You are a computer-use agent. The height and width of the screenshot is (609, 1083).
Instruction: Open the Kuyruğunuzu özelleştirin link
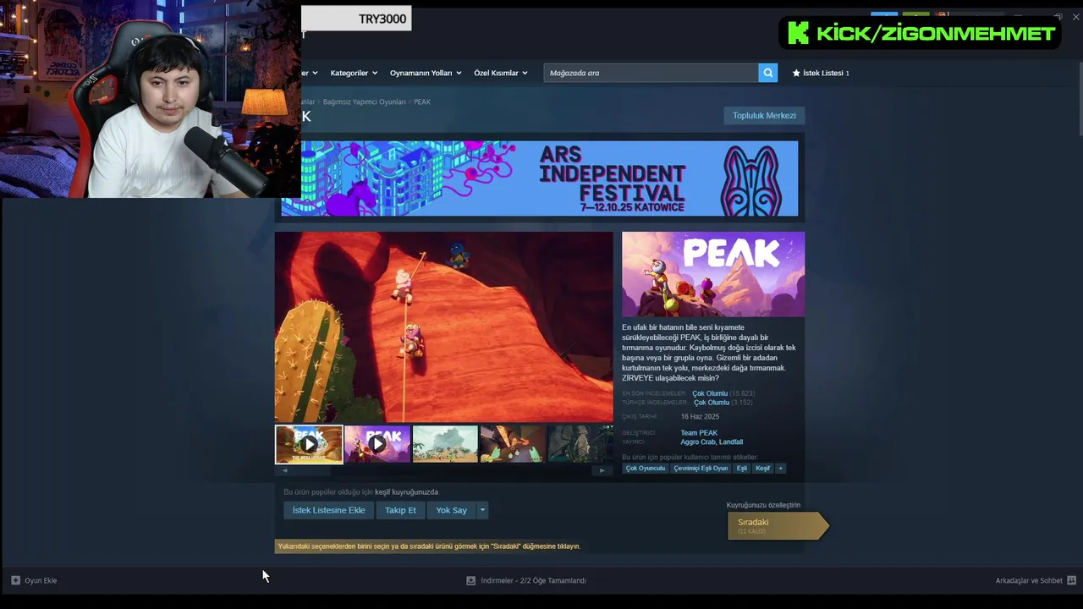click(763, 505)
